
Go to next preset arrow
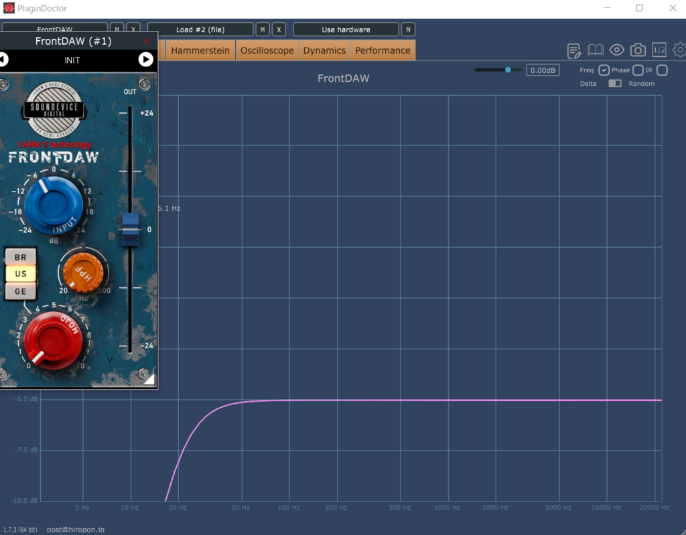[x=145, y=60]
